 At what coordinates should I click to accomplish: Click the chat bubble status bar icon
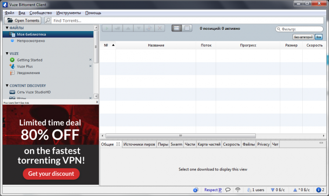tap(228, 190)
